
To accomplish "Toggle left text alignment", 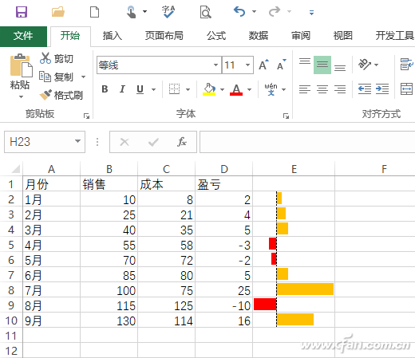I will 305,89.
